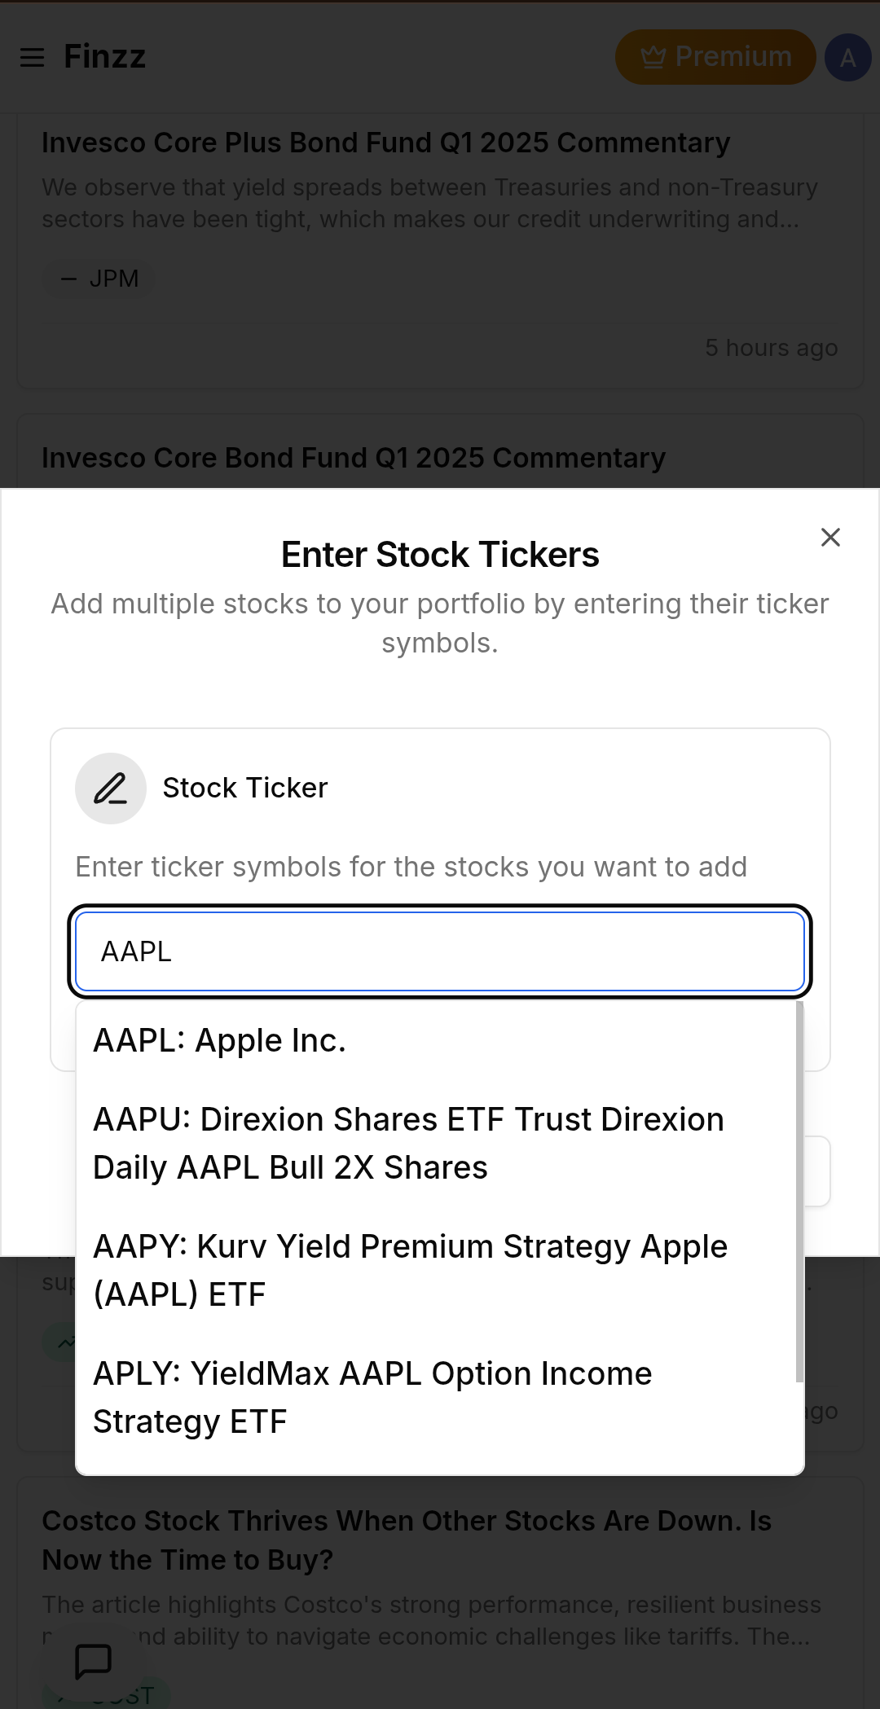This screenshot has height=1709, width=880.
Task: Open the chat bubble icon
Action: 94,1660
